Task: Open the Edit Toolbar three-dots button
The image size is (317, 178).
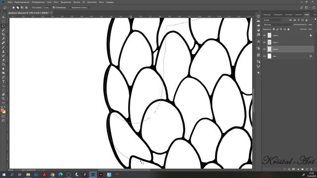Action: [3, 103]
